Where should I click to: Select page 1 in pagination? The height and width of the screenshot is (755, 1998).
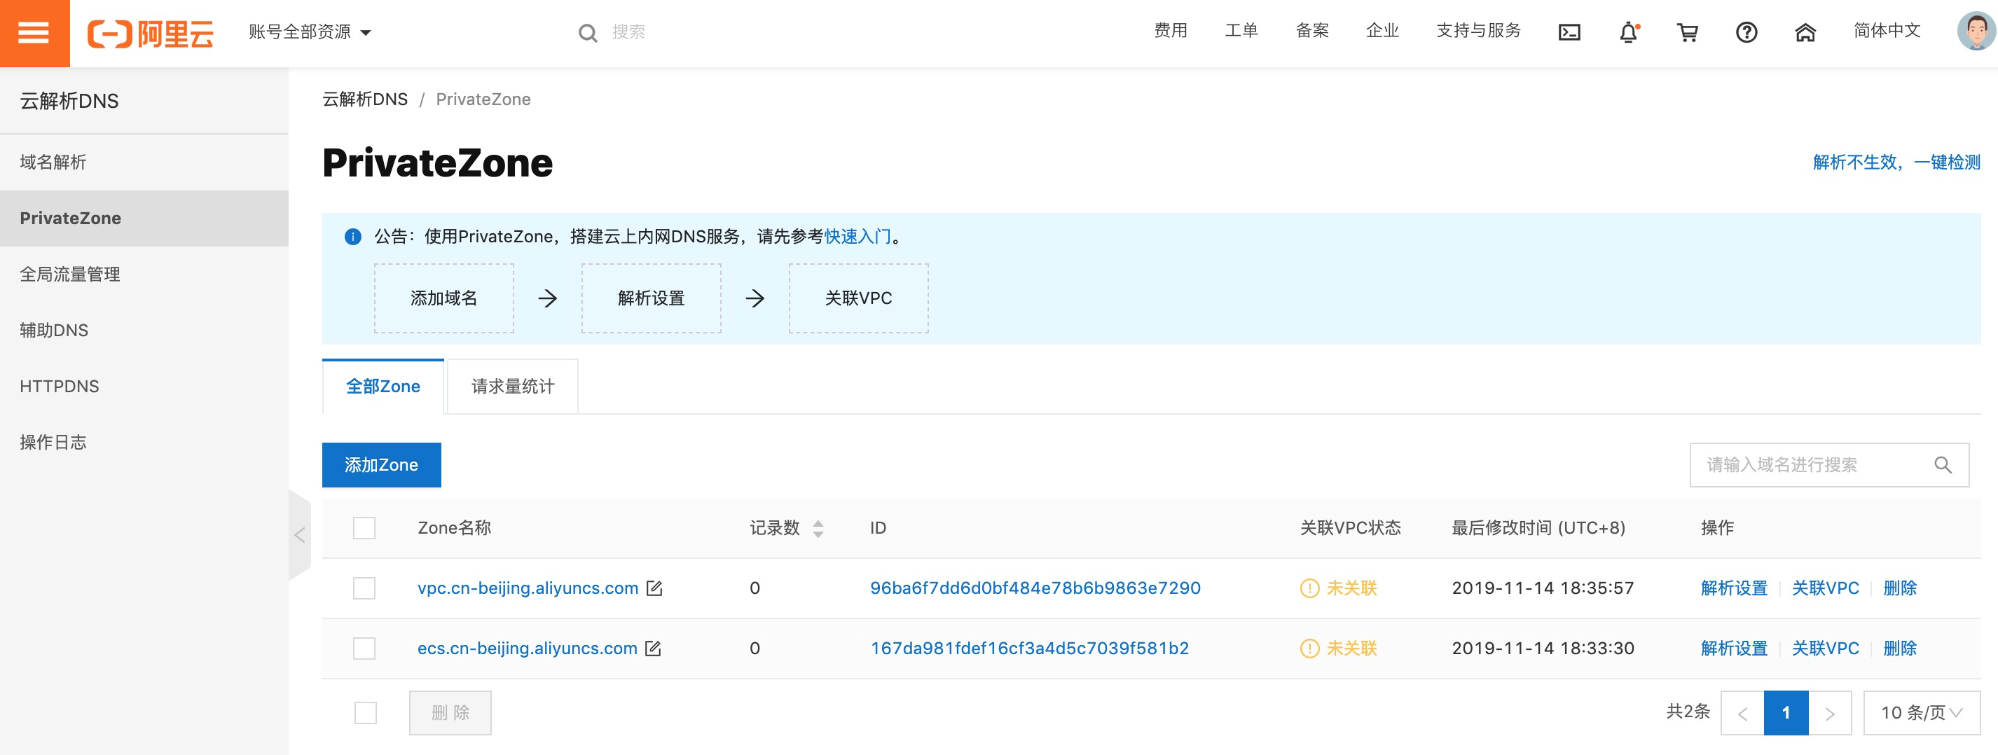point(1786,713)
